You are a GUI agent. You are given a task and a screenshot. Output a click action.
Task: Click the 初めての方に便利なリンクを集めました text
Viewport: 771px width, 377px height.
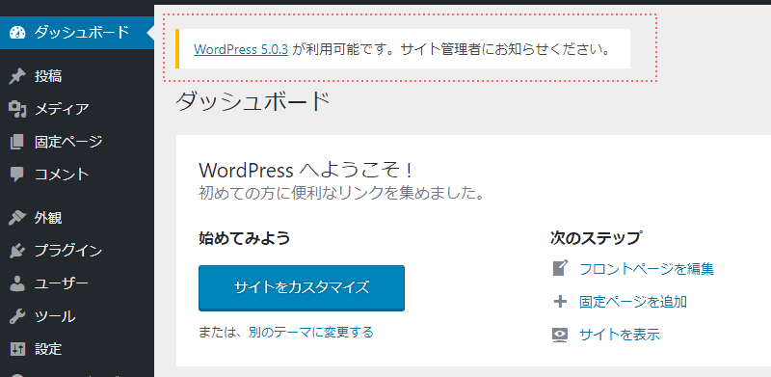341,193
